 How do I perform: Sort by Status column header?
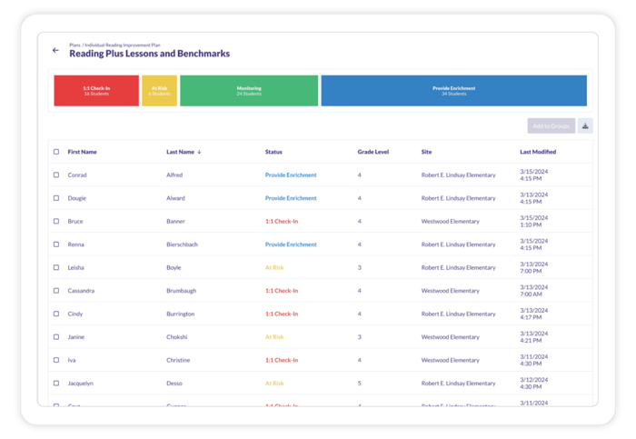point(273,152)
